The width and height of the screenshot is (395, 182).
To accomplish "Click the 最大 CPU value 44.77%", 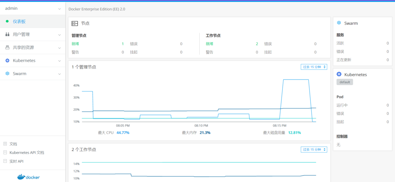I will (123, 132).
